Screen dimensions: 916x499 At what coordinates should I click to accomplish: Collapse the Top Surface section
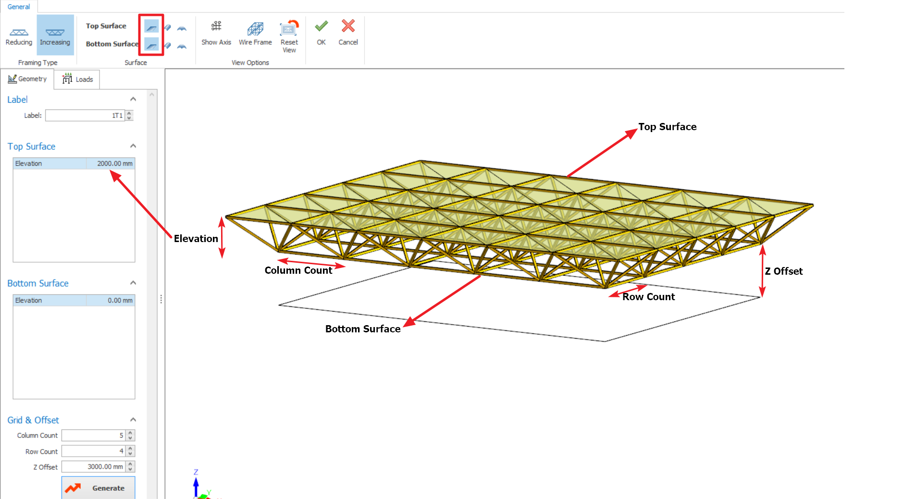click(133, 146)
